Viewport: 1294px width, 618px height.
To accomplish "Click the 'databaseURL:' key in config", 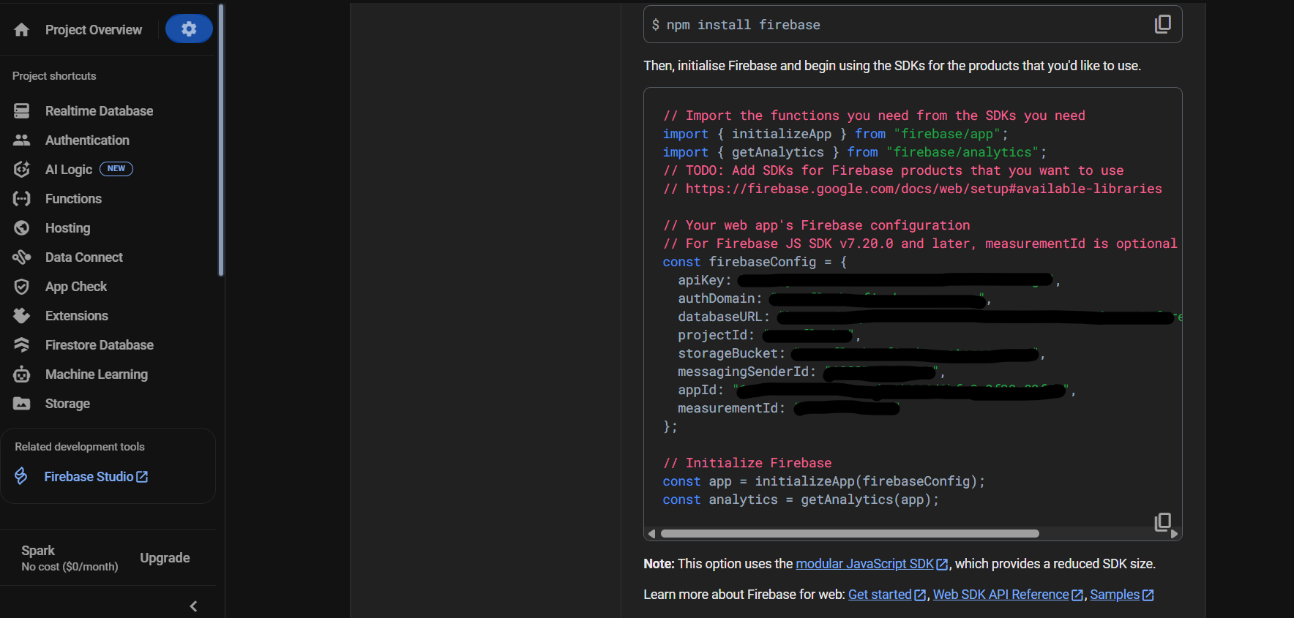I will 723,317.
